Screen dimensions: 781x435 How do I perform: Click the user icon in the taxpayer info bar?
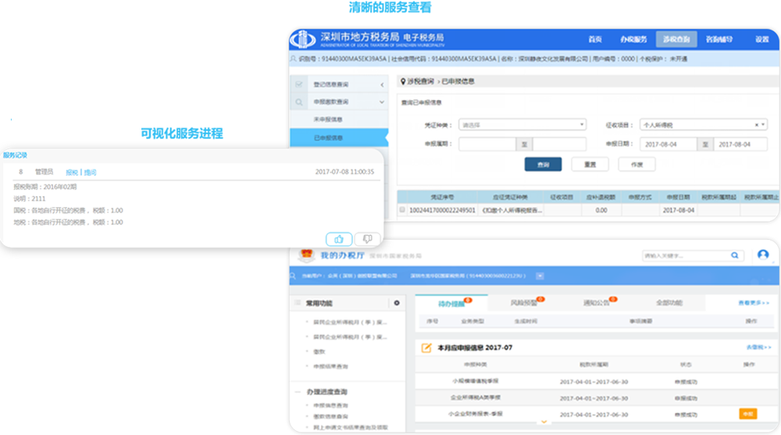294,59
